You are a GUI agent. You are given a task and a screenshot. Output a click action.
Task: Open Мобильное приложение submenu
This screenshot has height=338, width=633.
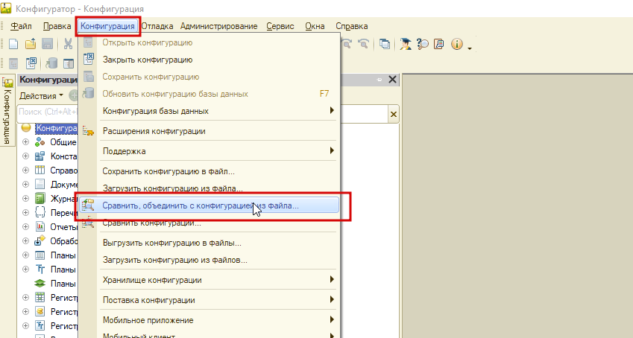pyautogui.click(x=209, y=320)
